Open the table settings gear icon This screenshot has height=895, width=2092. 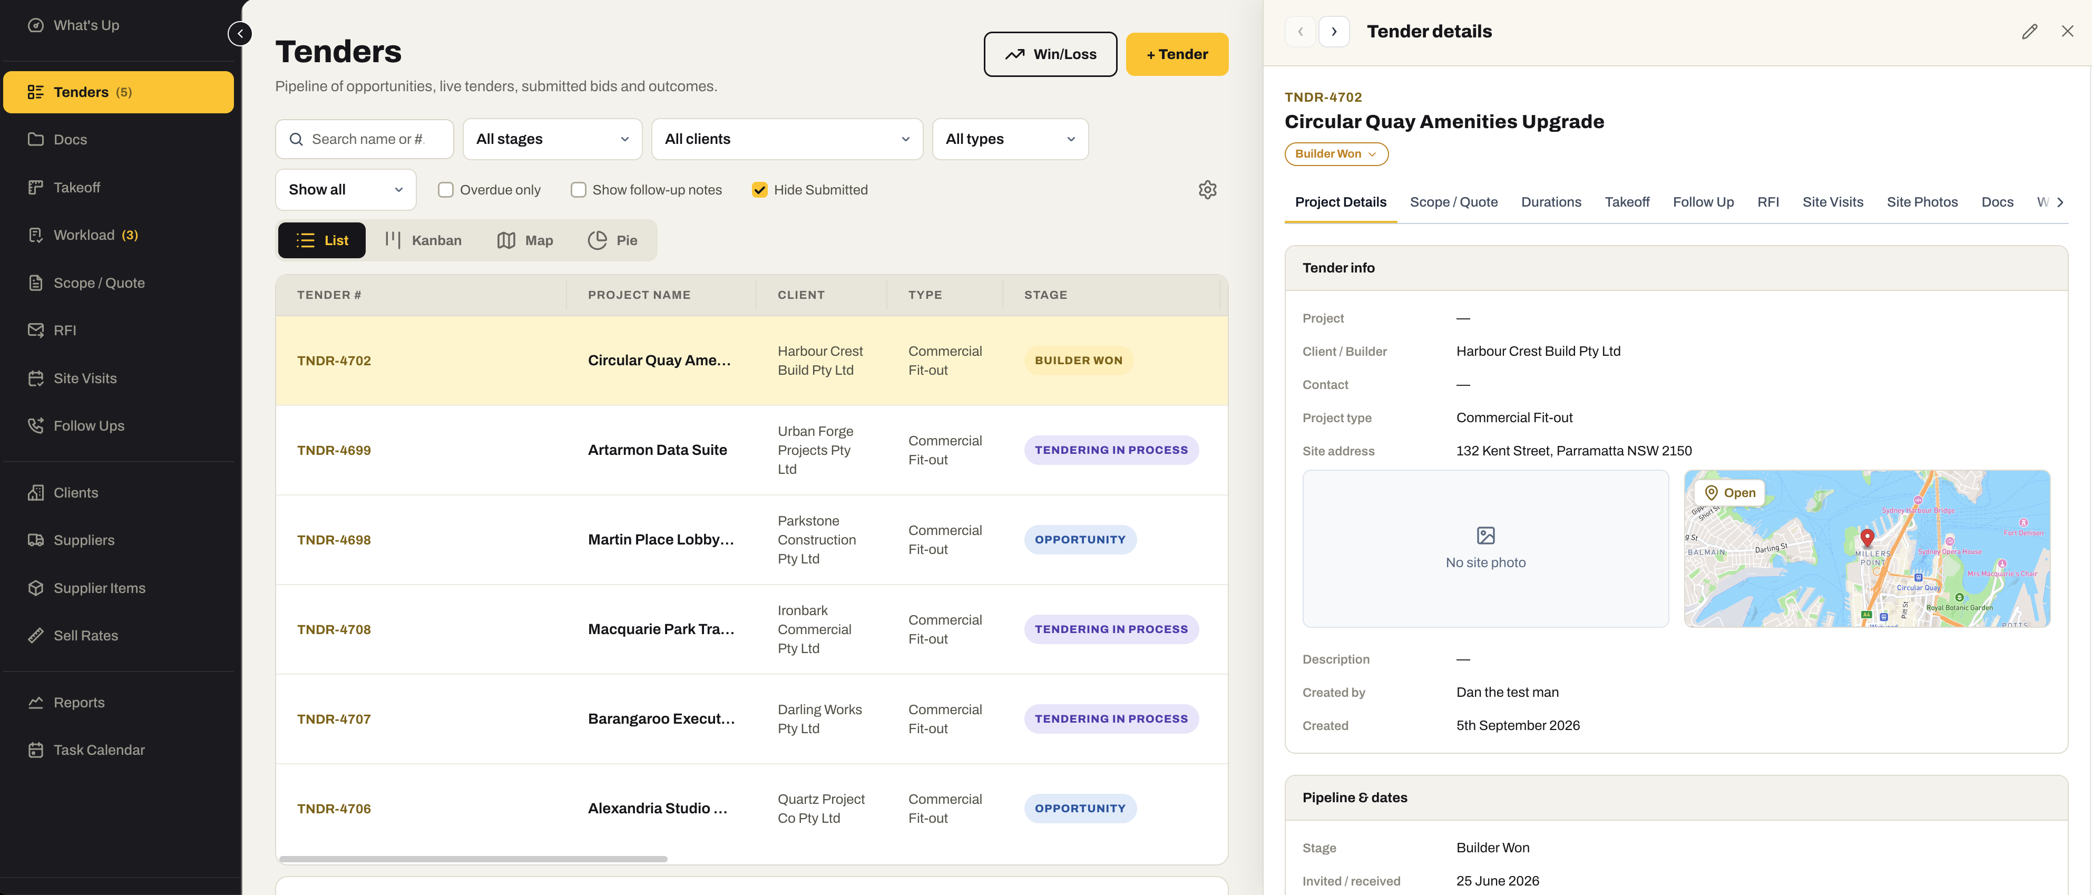pos(1208,190)
